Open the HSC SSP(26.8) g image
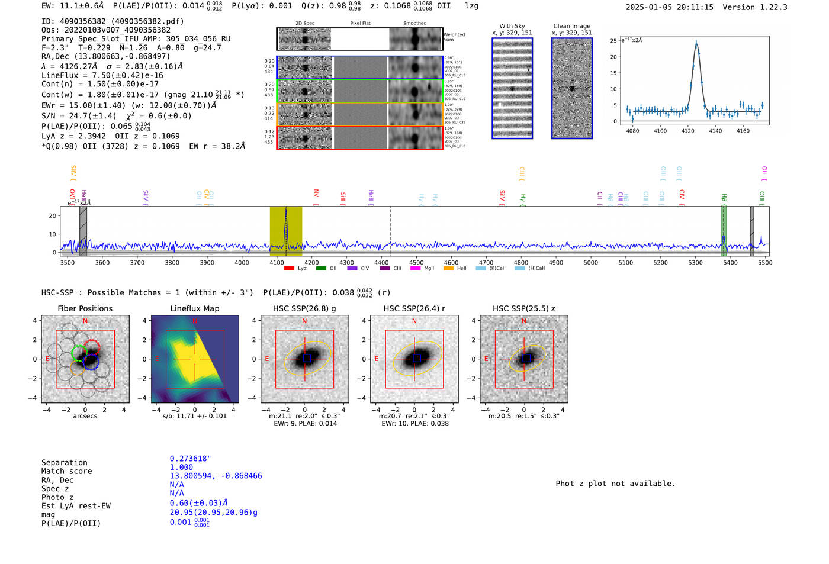The height and width of the screenshot is (564, 829). 304,359
